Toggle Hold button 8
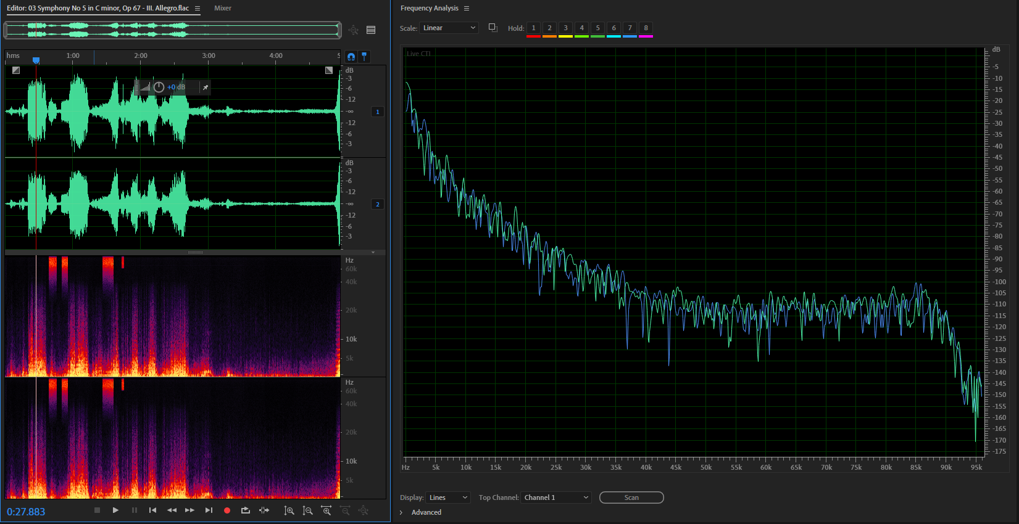1019x524 pixels. pyautogui.click(x=646, y=28)
